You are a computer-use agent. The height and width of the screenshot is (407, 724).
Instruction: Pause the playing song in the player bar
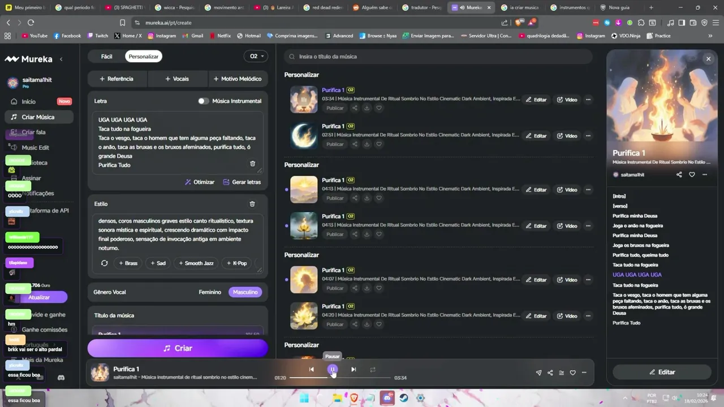tap(333, 370)
